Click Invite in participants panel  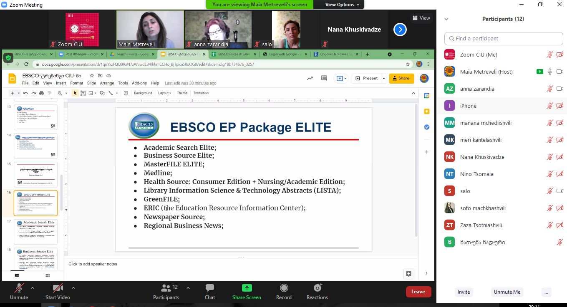(464, 292)
